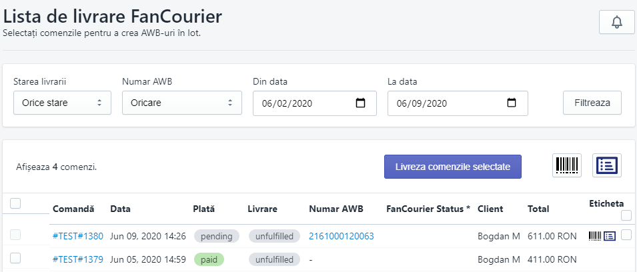Tick the Eticheta header checkbox
The width and height of the screenshot is (637, 272).
click(626, 215)
